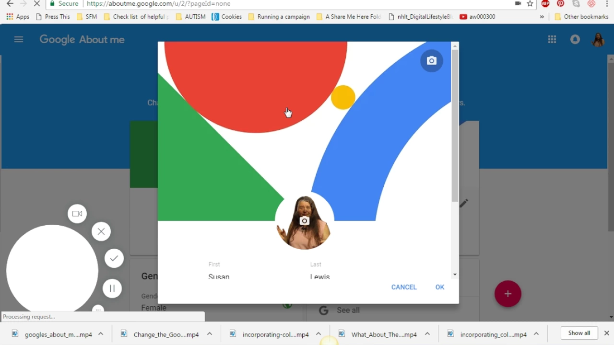Image resolution: width=614 pixels, height=345 pixels.
Task: Cancel recording with the X button
Action: pos(101,231)
